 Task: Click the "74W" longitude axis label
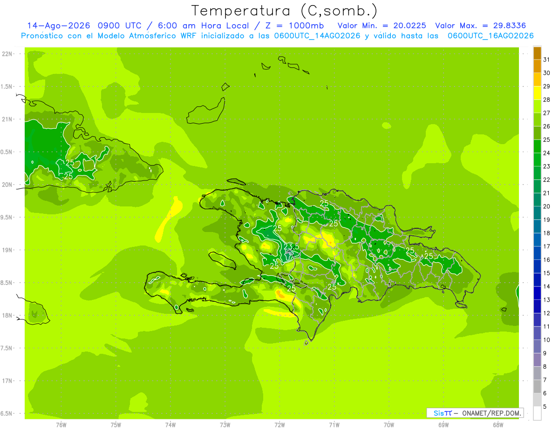tap(170, 425)
